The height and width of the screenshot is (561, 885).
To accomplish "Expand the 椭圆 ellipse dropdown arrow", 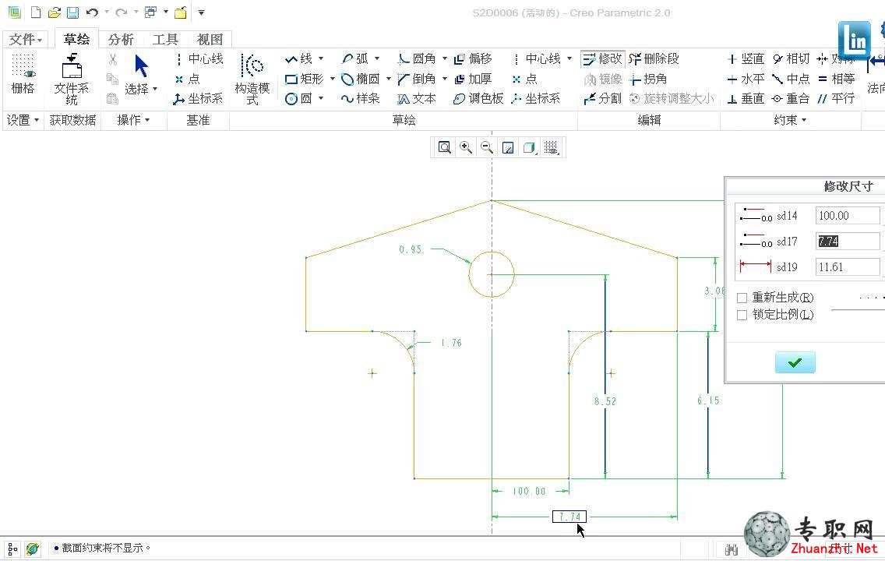I will [x=388, y=79].
